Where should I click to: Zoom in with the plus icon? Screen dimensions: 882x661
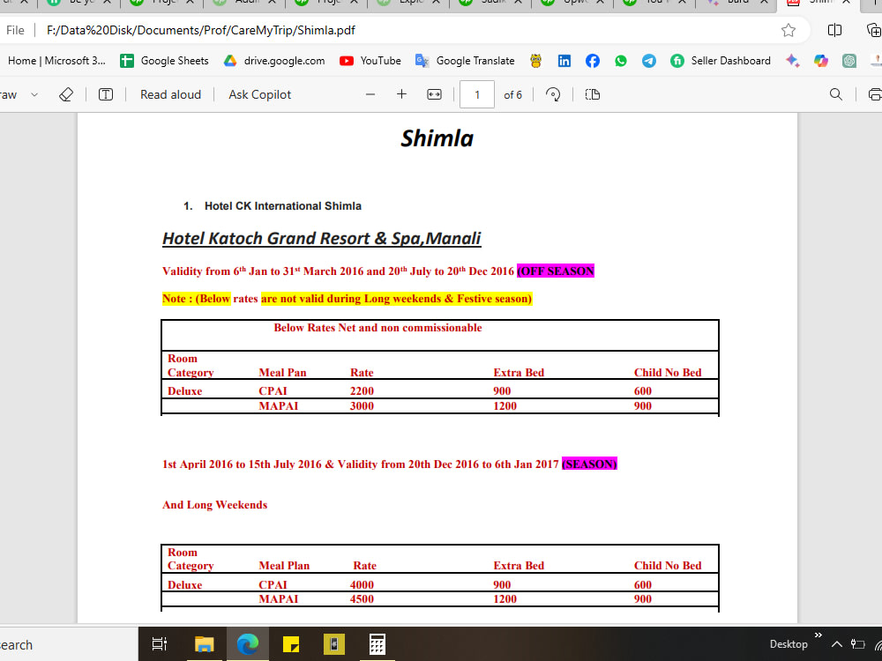tap(401, 94)
